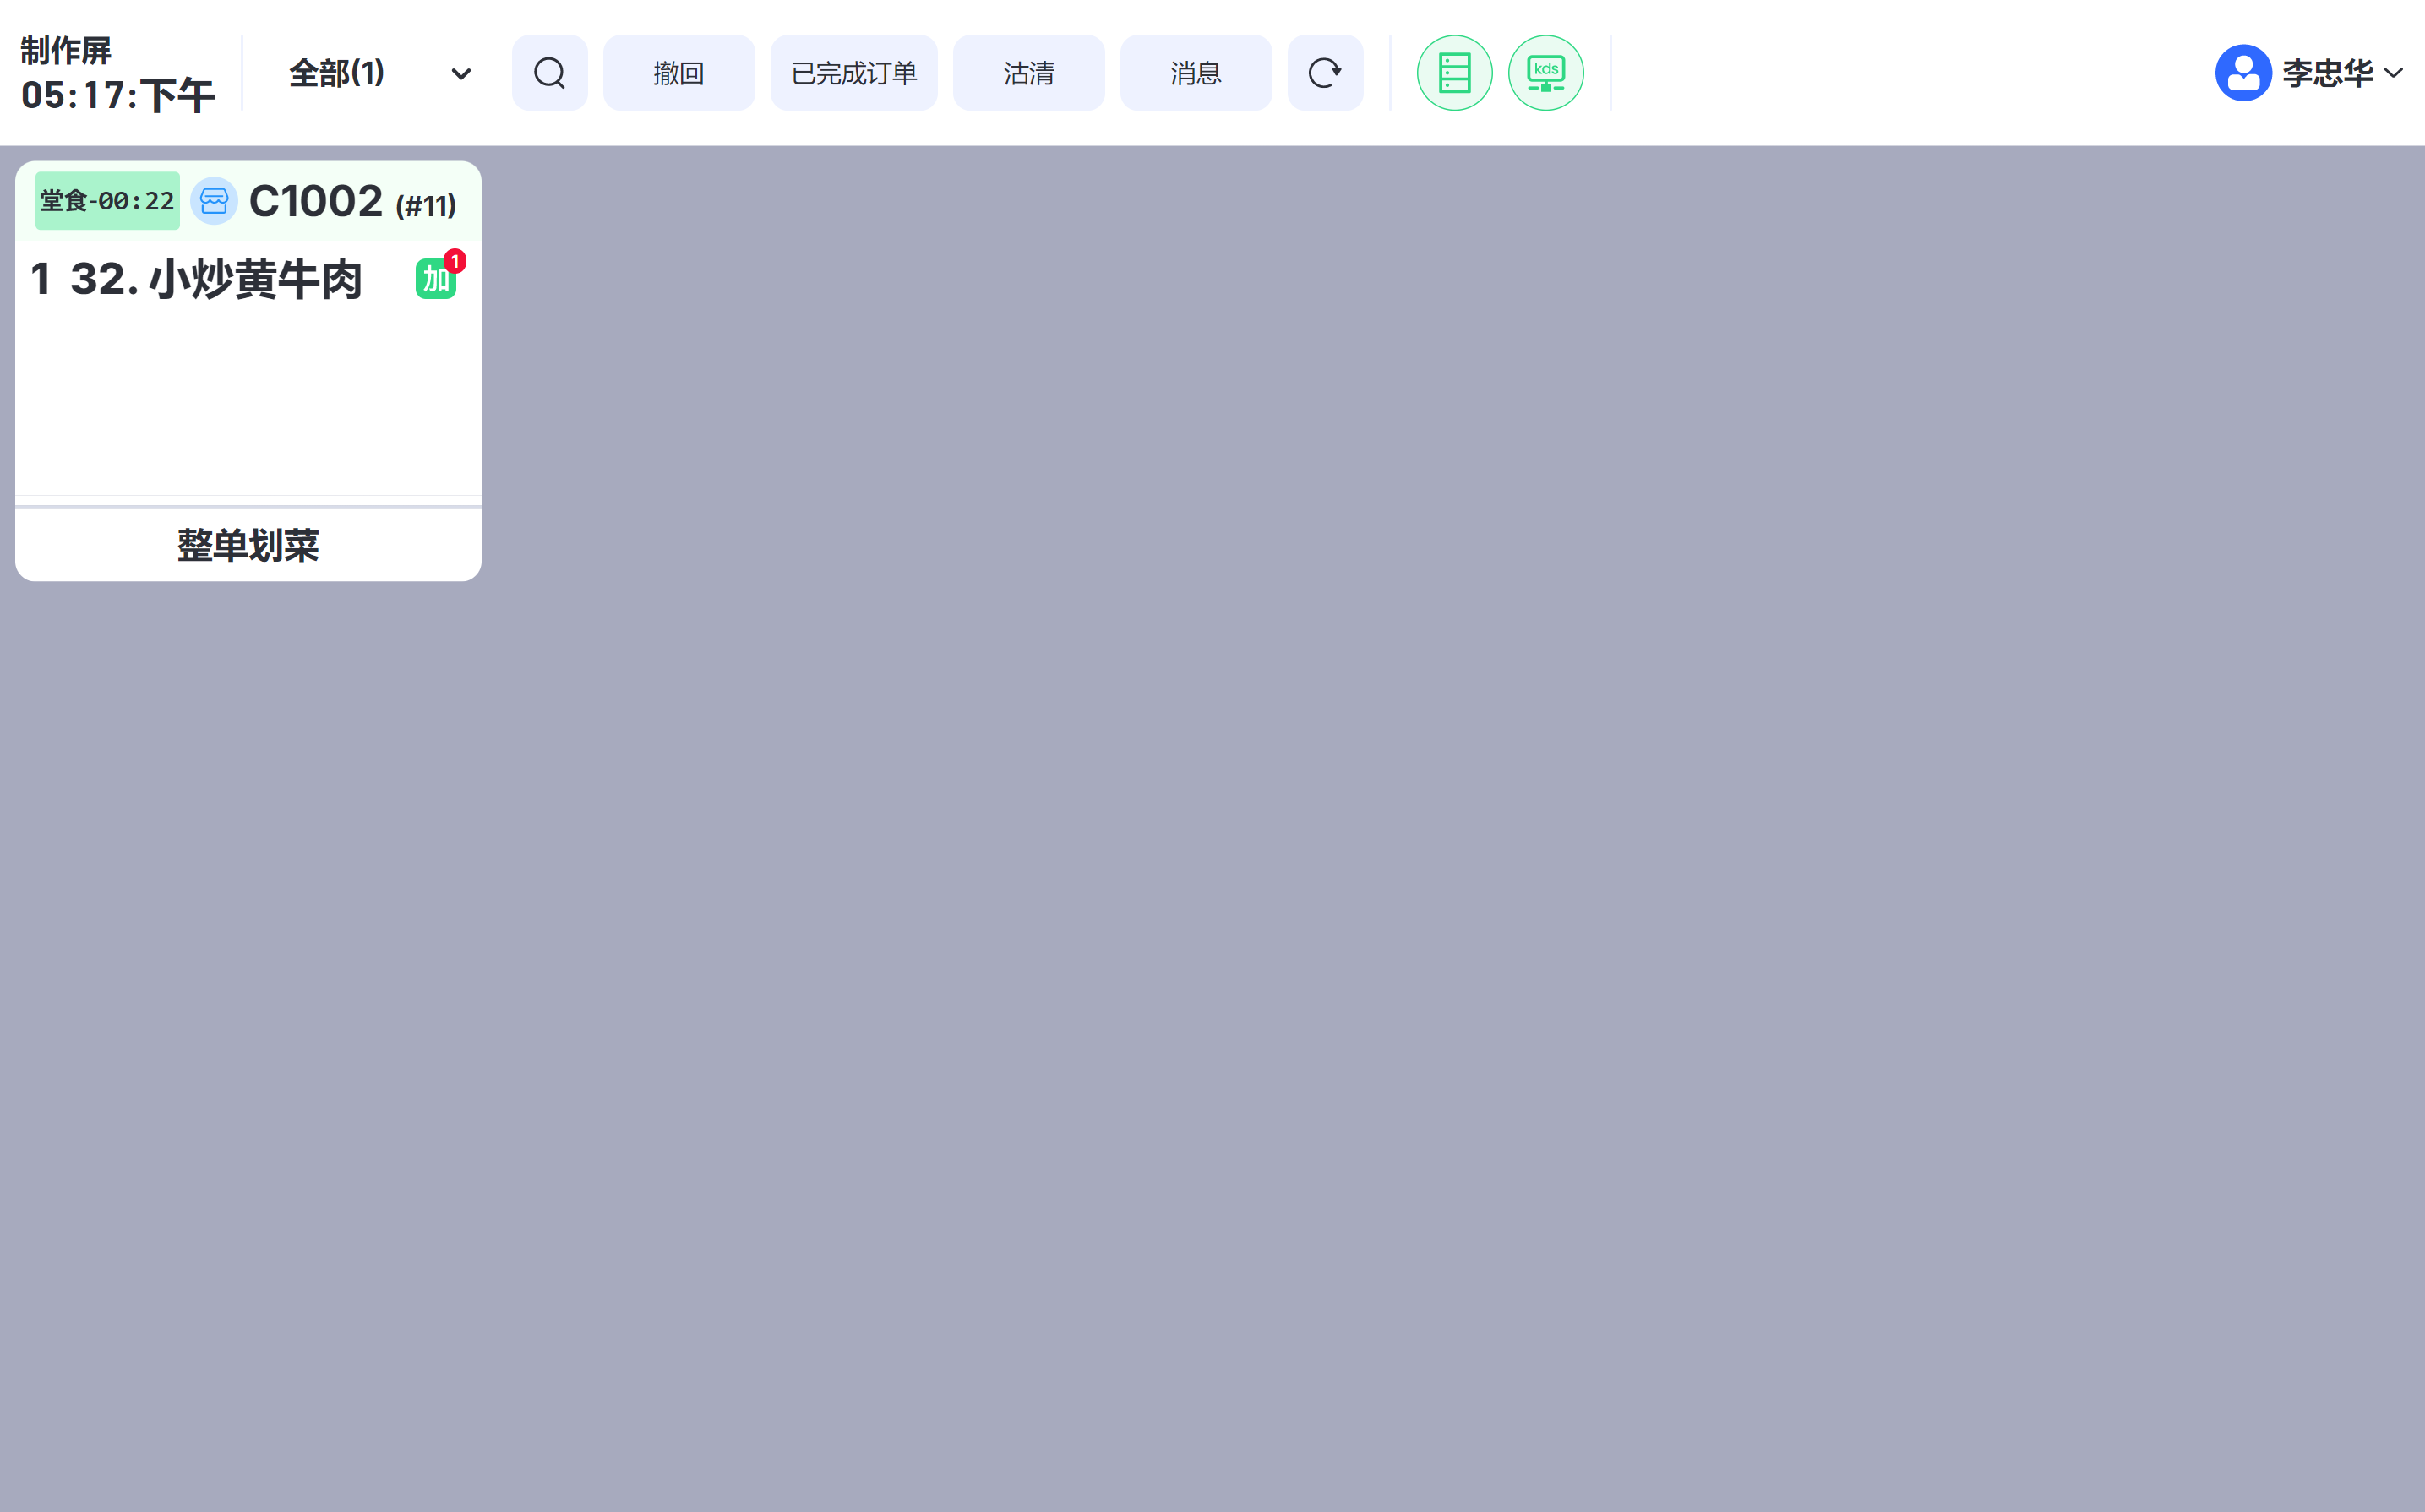Open the 沽清 sold-out panel
The width and height of the screenshot is (2425, 1512).
tap(1028, 73)
